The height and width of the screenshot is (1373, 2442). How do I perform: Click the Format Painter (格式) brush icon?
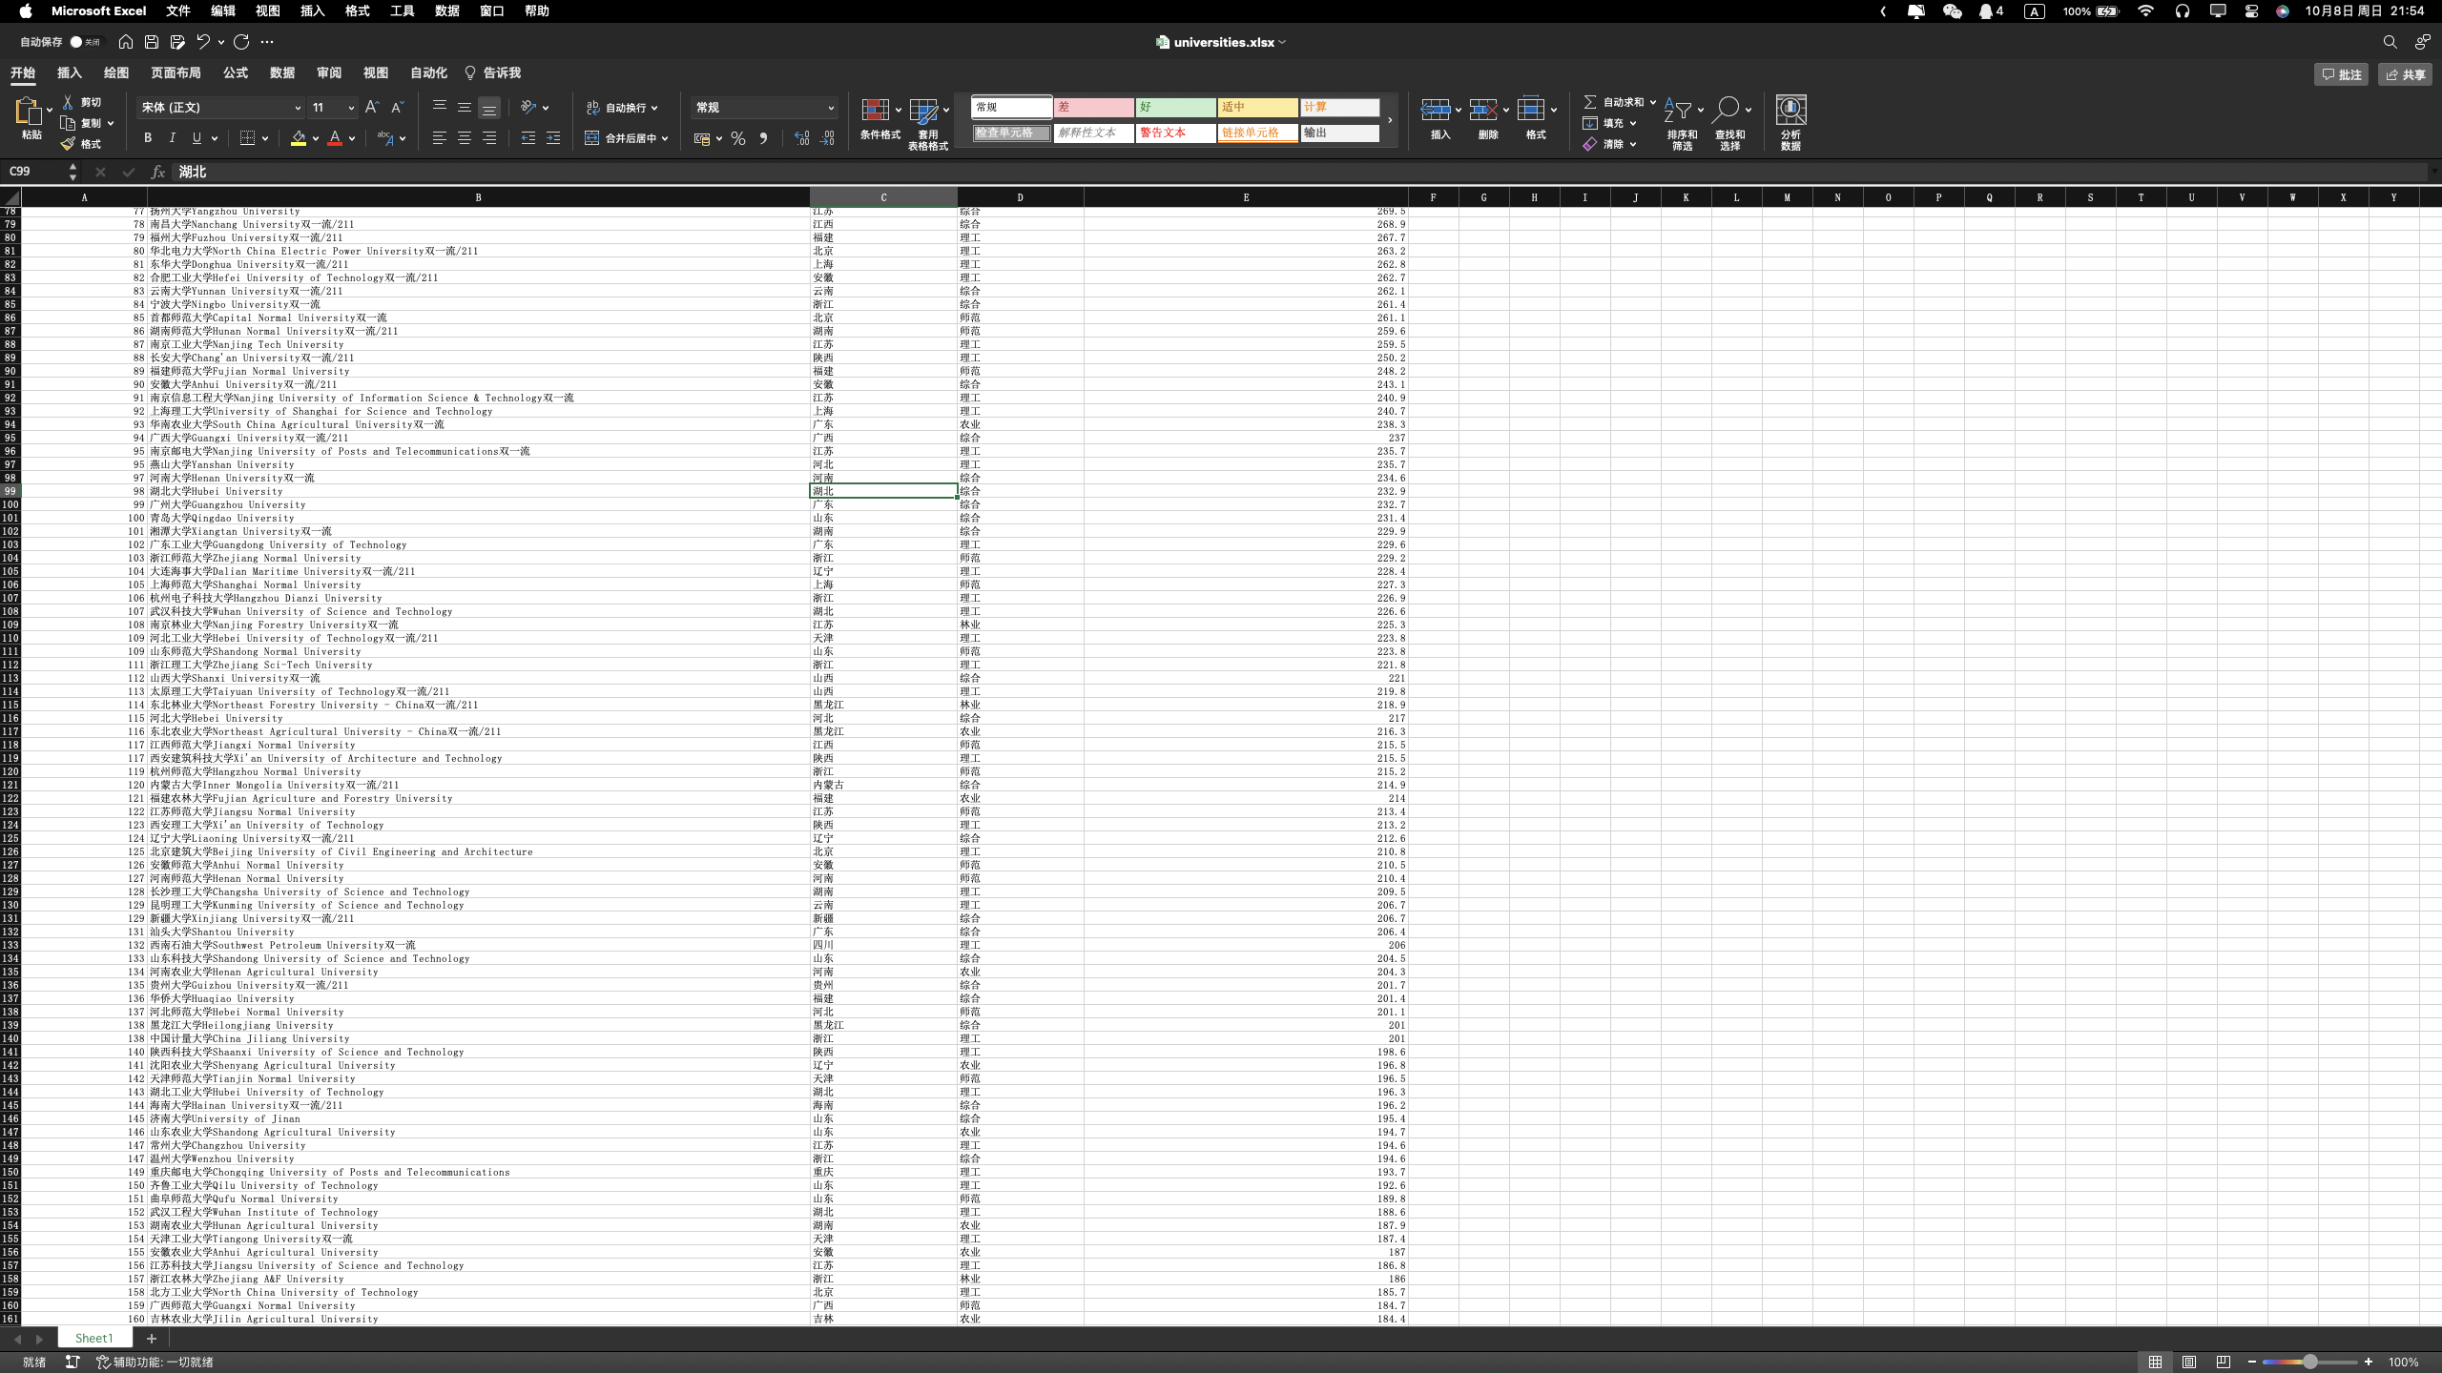(69, 144)
